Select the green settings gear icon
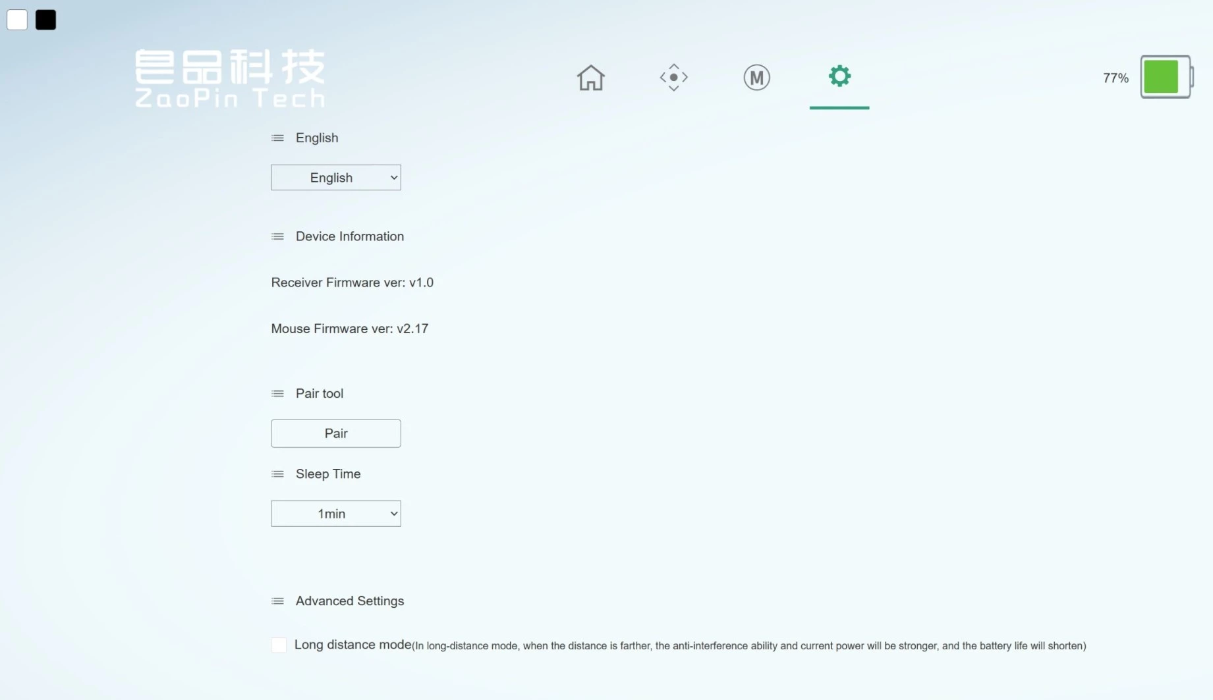The image size is (1213, 700). point(839,76)
